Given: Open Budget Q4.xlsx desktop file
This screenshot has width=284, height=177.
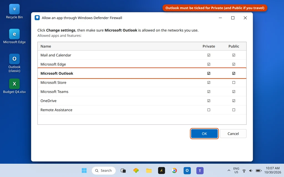Looking at the screenshot, I should tap(14, 86).
